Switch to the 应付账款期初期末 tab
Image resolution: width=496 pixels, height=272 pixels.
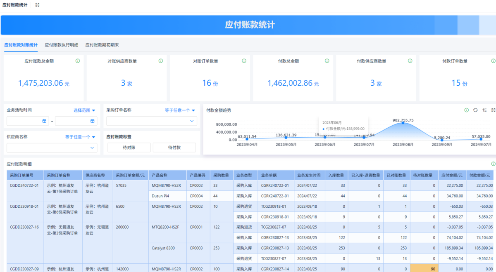pos(102,45)
